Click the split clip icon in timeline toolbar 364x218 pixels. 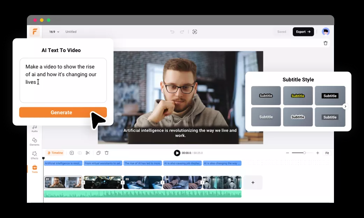click(80, 153)
